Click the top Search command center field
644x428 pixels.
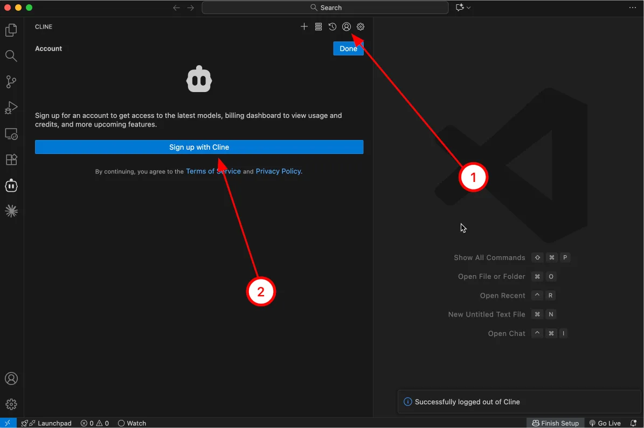pos(325,8)
